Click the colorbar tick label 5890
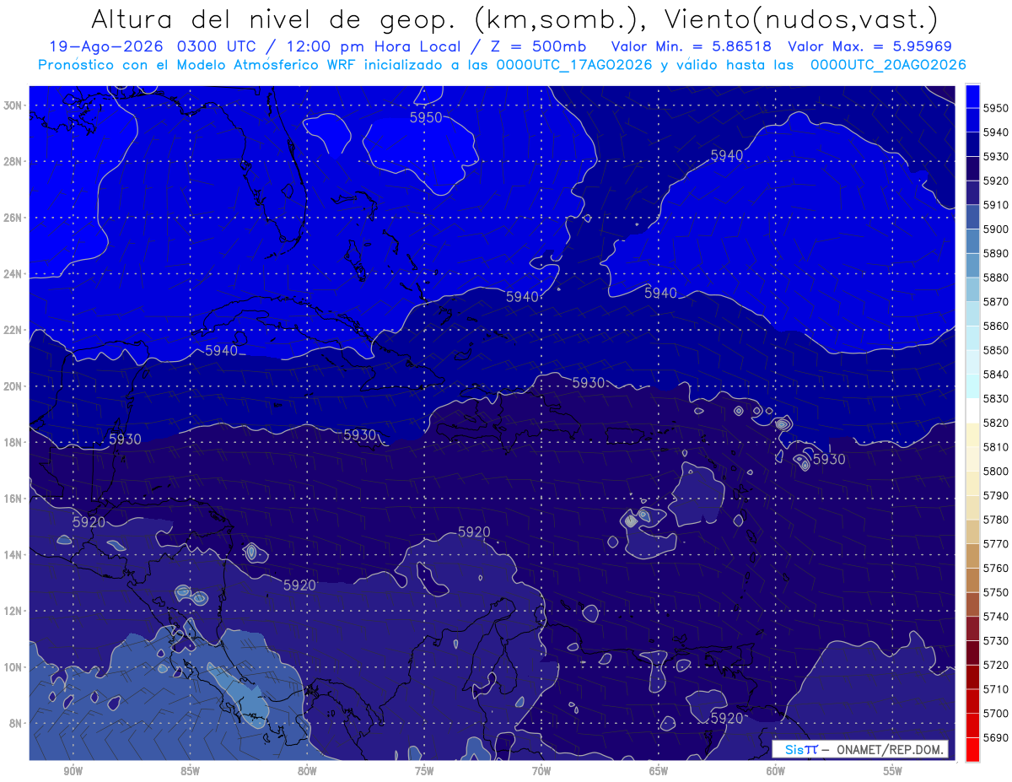 [x=996, y=253]
